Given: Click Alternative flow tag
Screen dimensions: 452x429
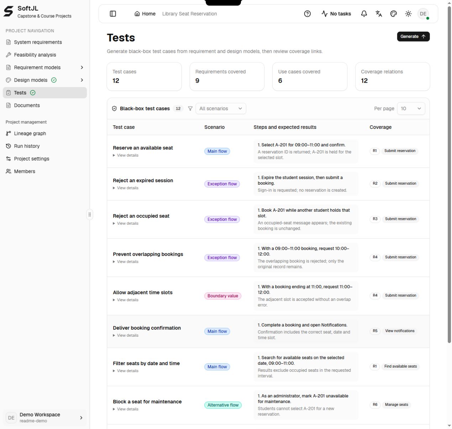Looking at the screenshot, I should 223,405.
